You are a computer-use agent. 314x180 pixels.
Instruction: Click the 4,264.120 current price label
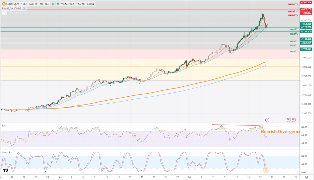(x=306, y=24)
